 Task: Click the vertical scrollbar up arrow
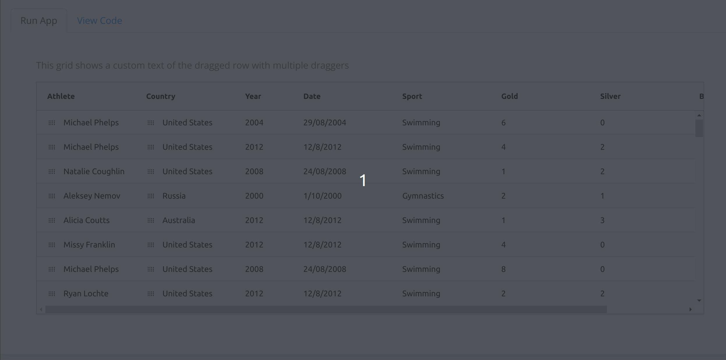pyautogui.click(x=699, y=115)
